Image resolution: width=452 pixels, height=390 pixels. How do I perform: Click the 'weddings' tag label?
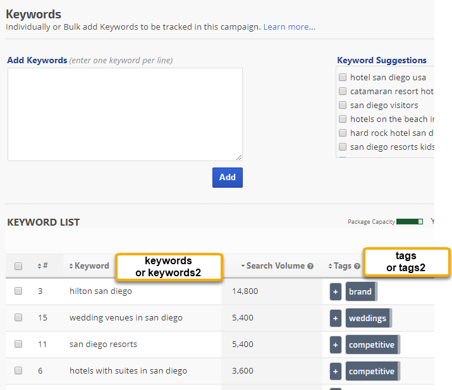(x=367, y=319)
